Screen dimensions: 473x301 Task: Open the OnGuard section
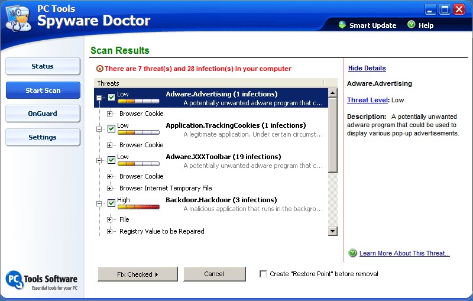click(x=43, y=114)
